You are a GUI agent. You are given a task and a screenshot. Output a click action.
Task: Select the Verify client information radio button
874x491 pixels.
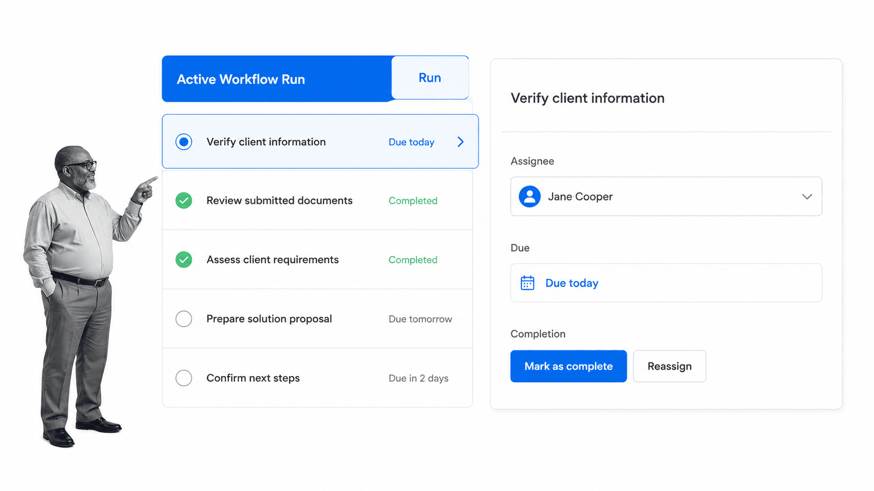coord(183,142)
